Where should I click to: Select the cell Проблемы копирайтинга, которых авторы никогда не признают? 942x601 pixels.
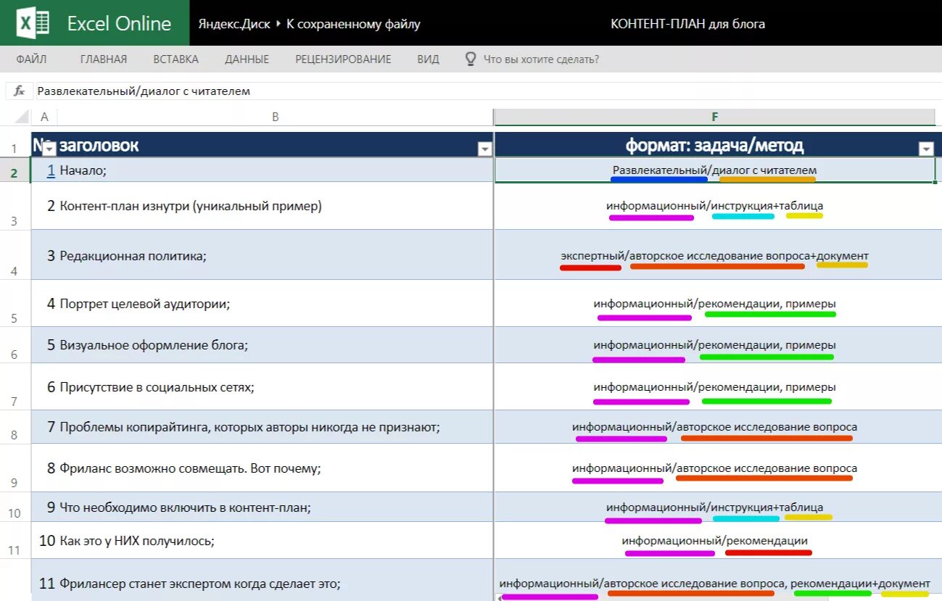275,427
